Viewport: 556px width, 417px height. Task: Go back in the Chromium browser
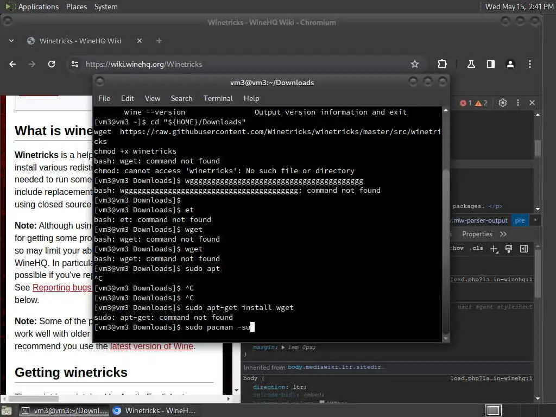[x=12, y=64]
